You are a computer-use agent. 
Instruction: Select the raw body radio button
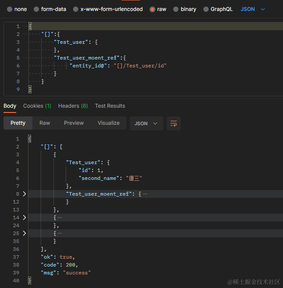(x=152, y=9)
